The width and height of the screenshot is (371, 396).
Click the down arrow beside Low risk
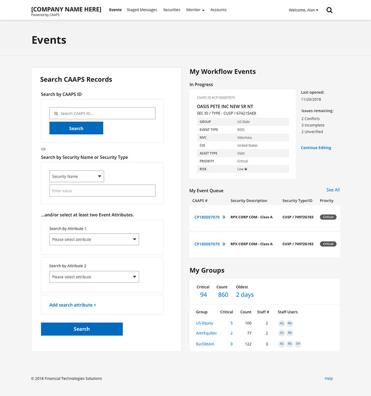pyautogui.click(x=246, y=169)
